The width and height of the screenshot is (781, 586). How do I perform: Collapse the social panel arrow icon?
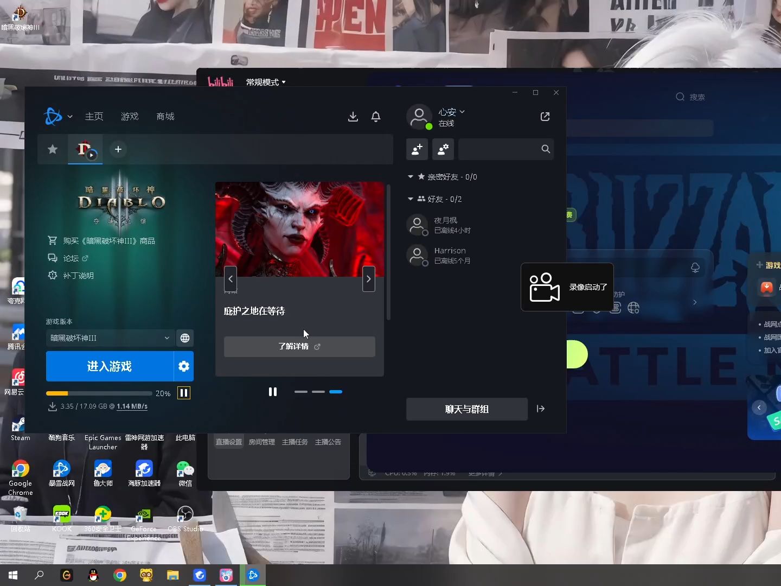541,409
